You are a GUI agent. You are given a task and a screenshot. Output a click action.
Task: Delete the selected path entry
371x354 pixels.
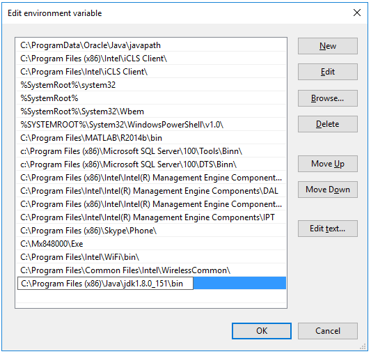327,124
